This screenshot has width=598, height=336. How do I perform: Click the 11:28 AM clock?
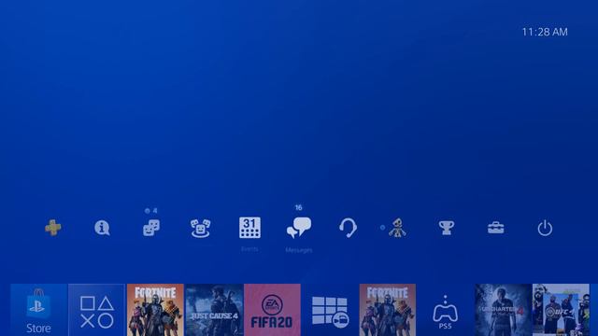point(545,32)
